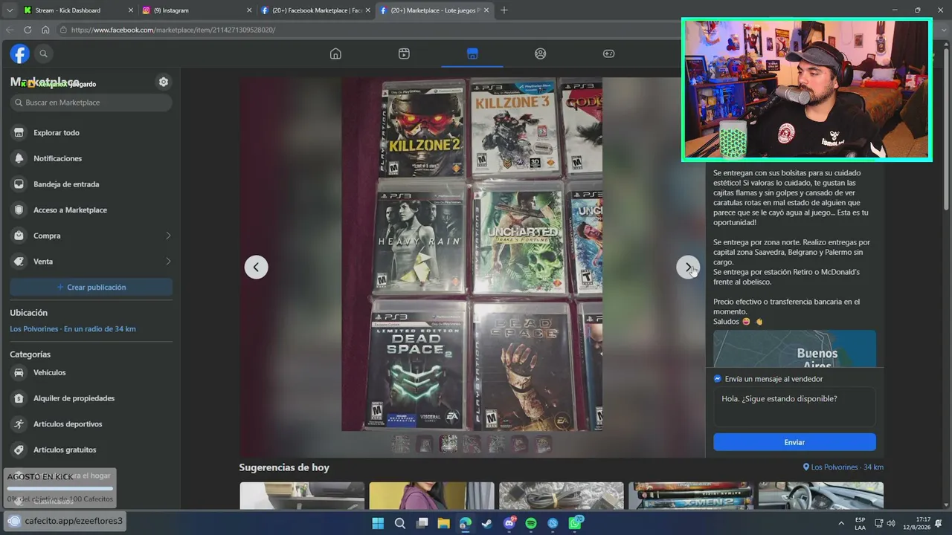Show the previous listing photo

tap(256, 267)
